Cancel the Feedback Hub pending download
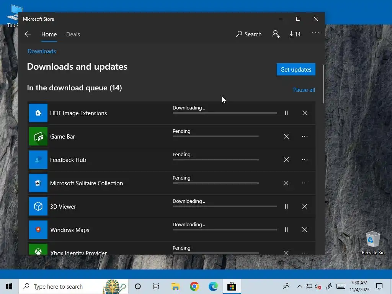The width and height of the screenshot is (392, 294). 286,160
